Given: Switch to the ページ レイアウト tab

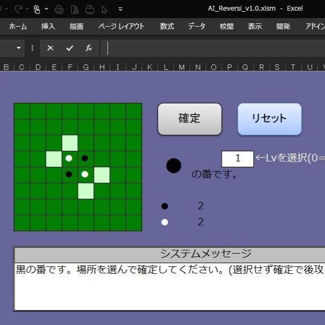Looking at the screenshot, I should click(121, 26).
